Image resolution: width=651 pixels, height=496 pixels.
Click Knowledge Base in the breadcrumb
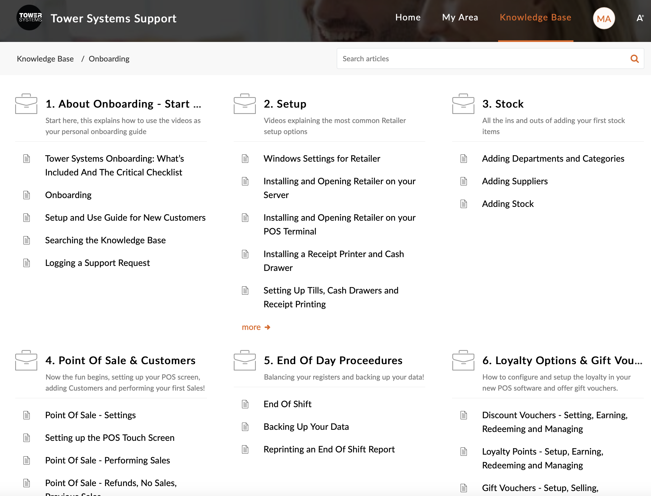(45, 59)
